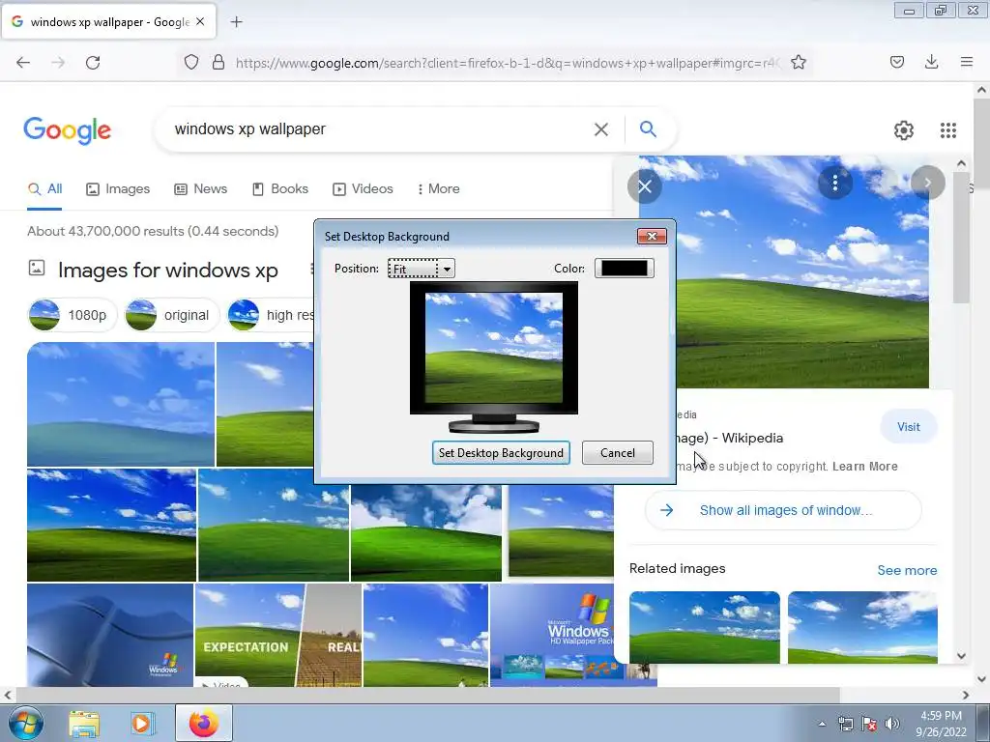Clear the search box with the X icon
This screenshot has width=990, height=742.
(x=601, y=129)
